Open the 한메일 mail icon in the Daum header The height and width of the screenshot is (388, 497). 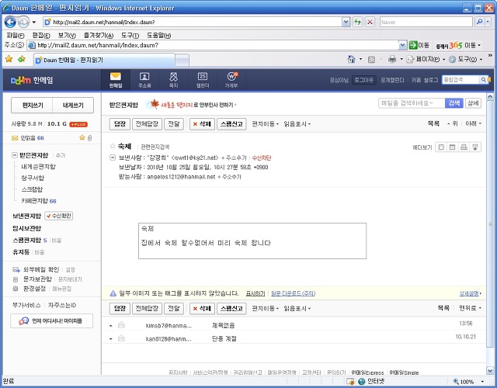click(x=116, y=80)
